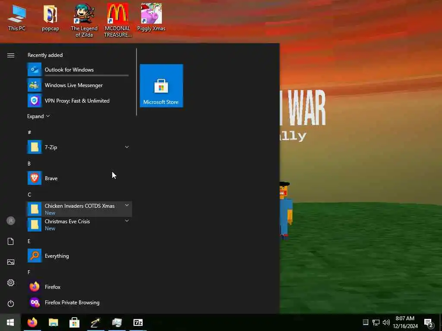Screen dimensions: 442x331
Task: Open Microsoft Store from the taskbar
Action: pyautogui.click(x=74, y=322)
